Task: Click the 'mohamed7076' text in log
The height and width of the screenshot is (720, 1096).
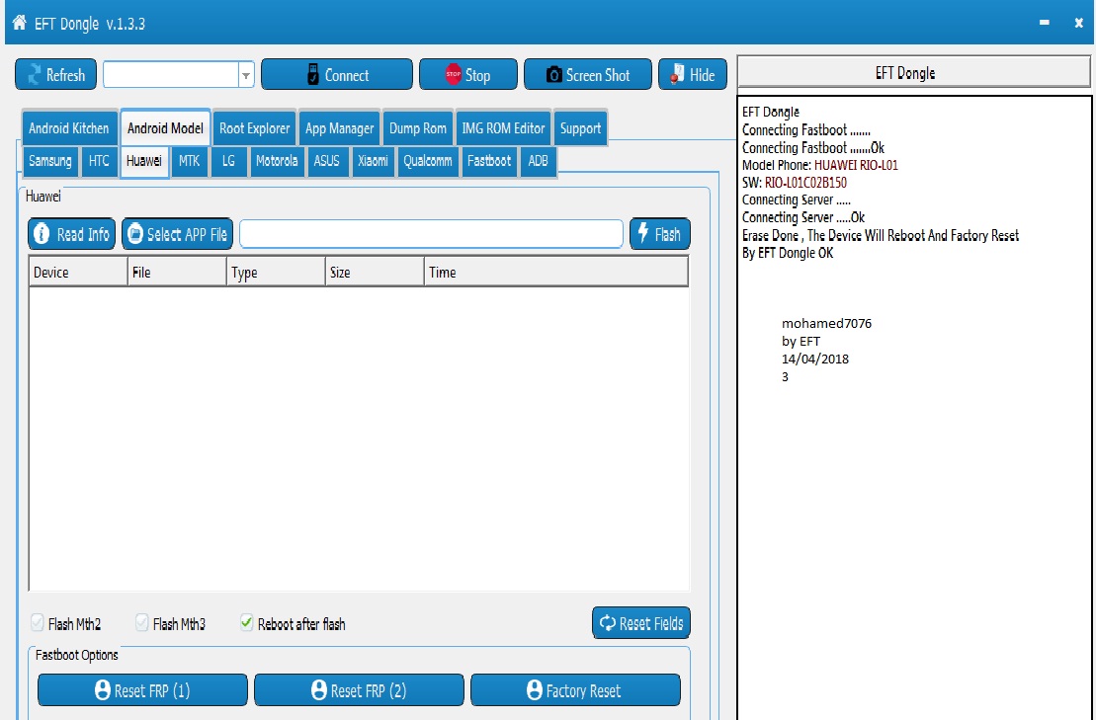Action: coord(826,323)
